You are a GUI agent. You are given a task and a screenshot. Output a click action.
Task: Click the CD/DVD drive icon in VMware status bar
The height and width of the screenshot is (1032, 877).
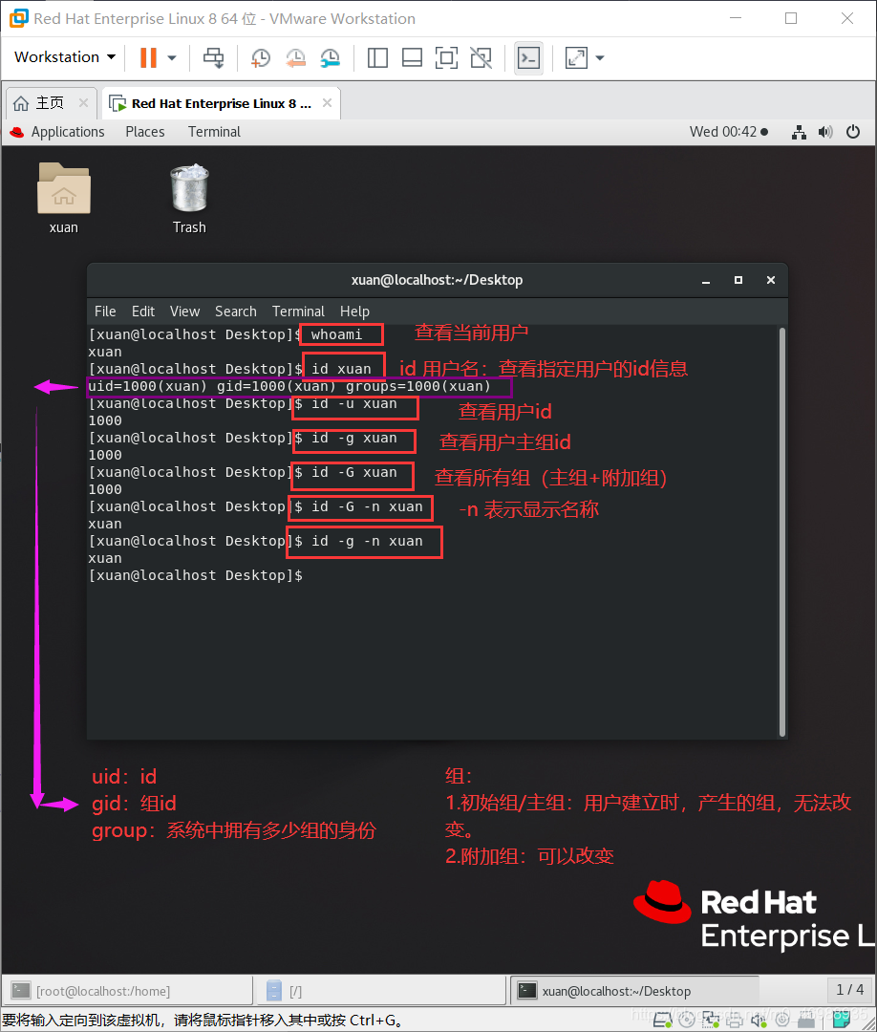click(686, 1020)
